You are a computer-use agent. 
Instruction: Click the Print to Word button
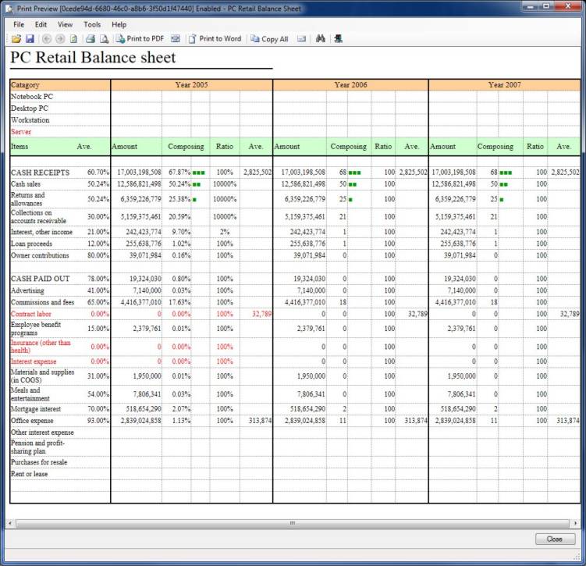(x=215, y=39)
